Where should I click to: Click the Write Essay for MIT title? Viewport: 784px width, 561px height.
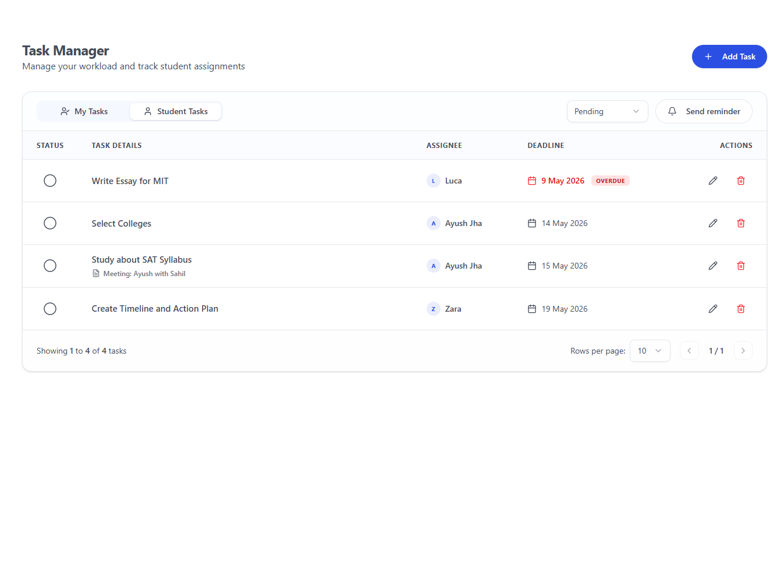click(130, 181)
